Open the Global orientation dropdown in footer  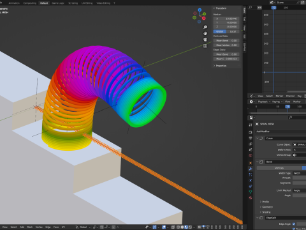click(x=83, y=227)
